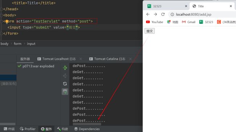Viewport: 236px width, 132px height.
Task: Open the Dependencies tool window
Action: coord(87,129)
